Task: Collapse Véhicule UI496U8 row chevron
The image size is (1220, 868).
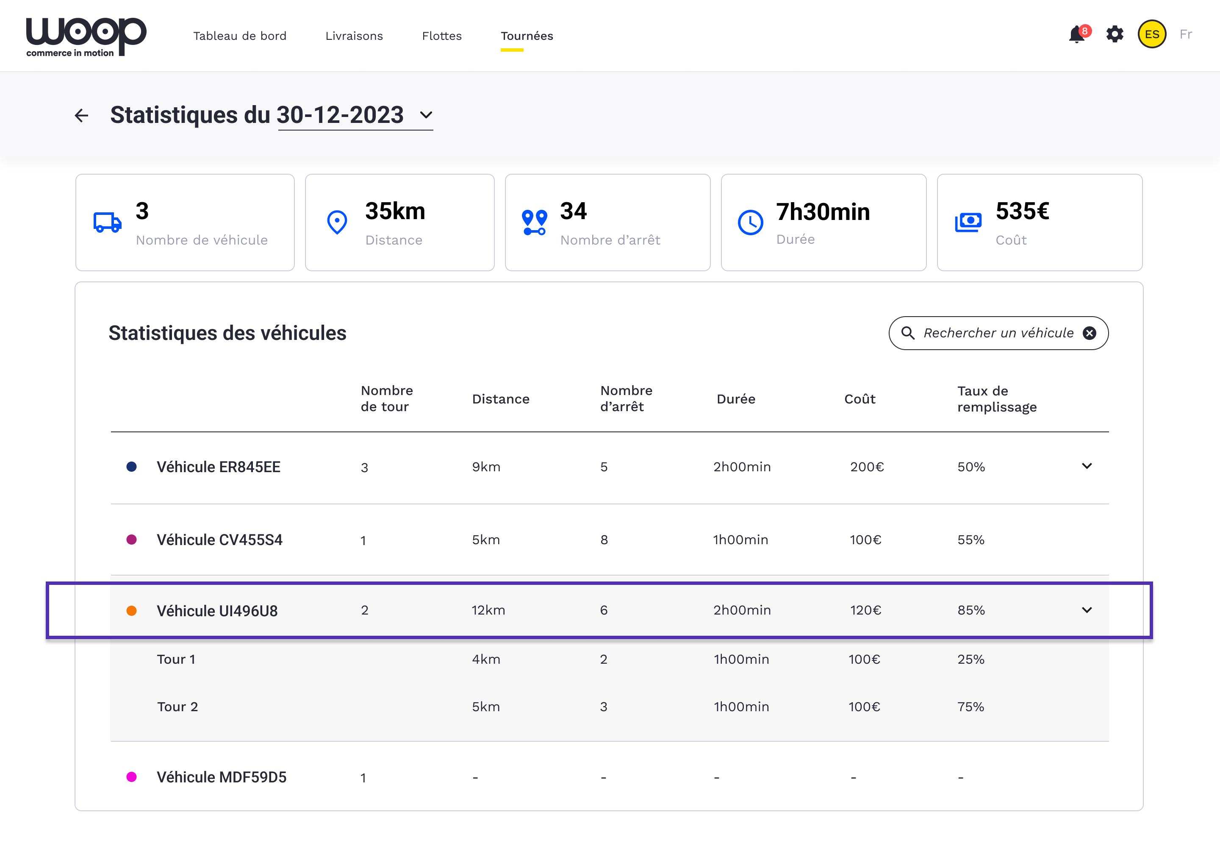Action: (1087, 610)
